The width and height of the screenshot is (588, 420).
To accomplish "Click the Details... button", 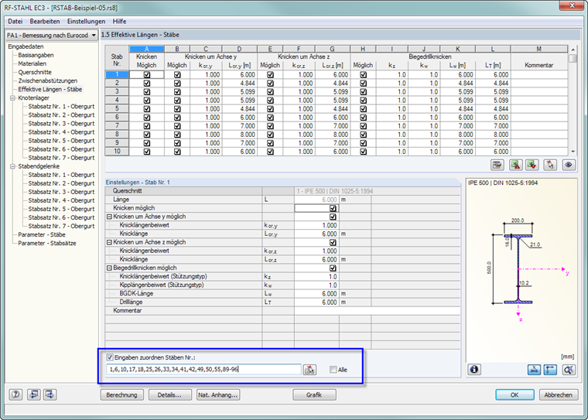I will (169, 395).
